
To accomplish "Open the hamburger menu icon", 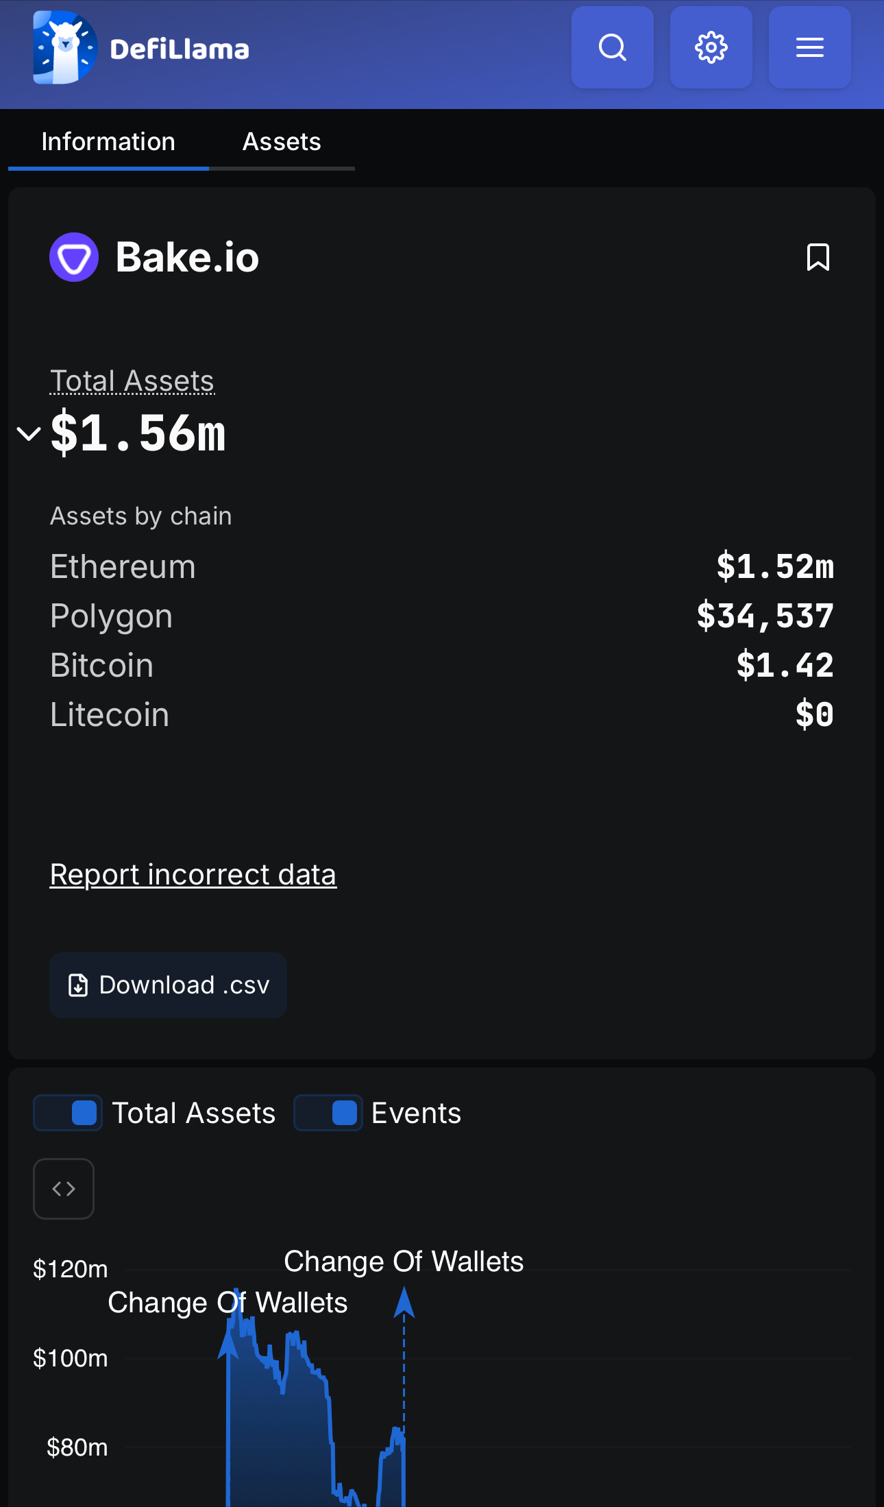I will (809, 47).
